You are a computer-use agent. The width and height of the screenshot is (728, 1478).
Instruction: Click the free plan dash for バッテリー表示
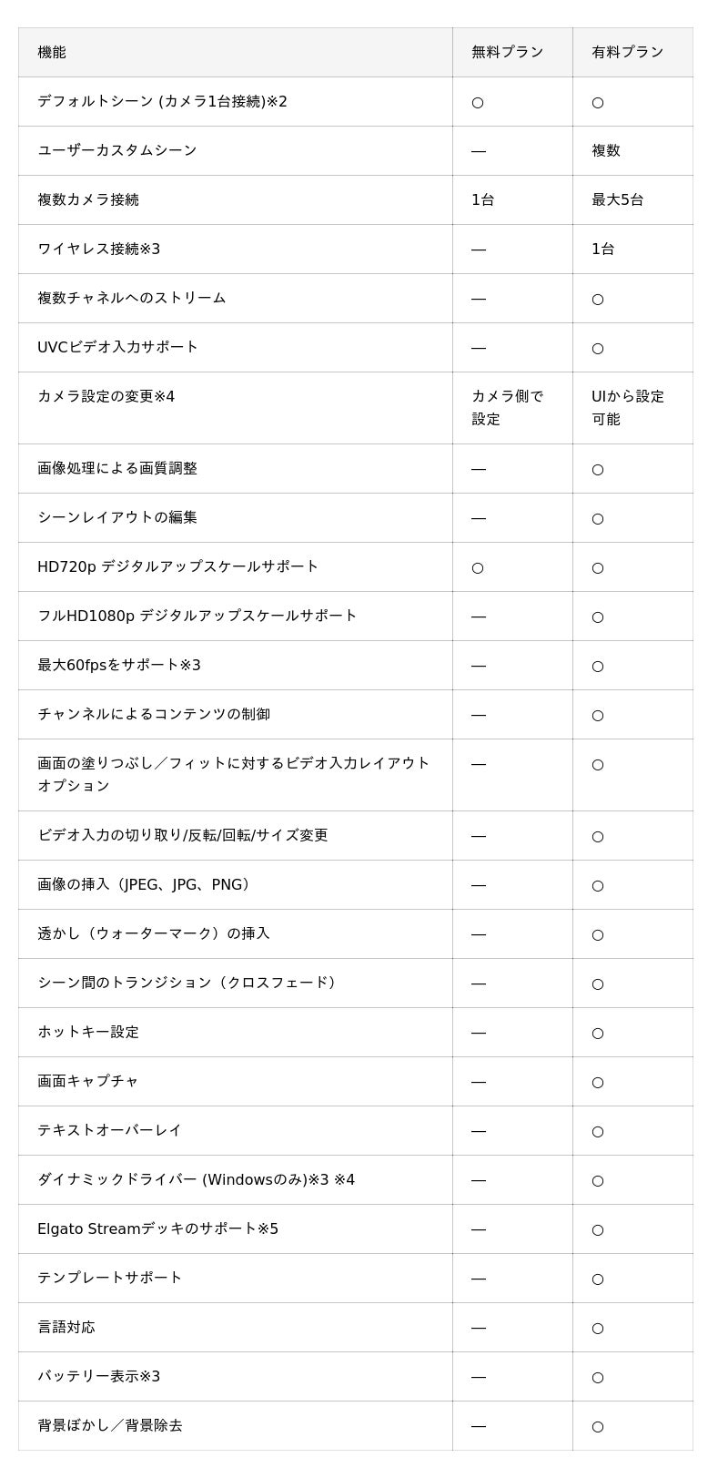click(x=479, y=1377)
